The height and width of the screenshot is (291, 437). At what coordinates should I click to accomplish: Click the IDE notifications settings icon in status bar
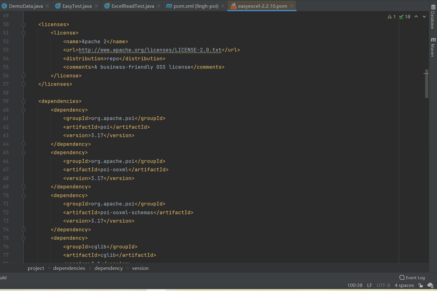coord(430,285)
